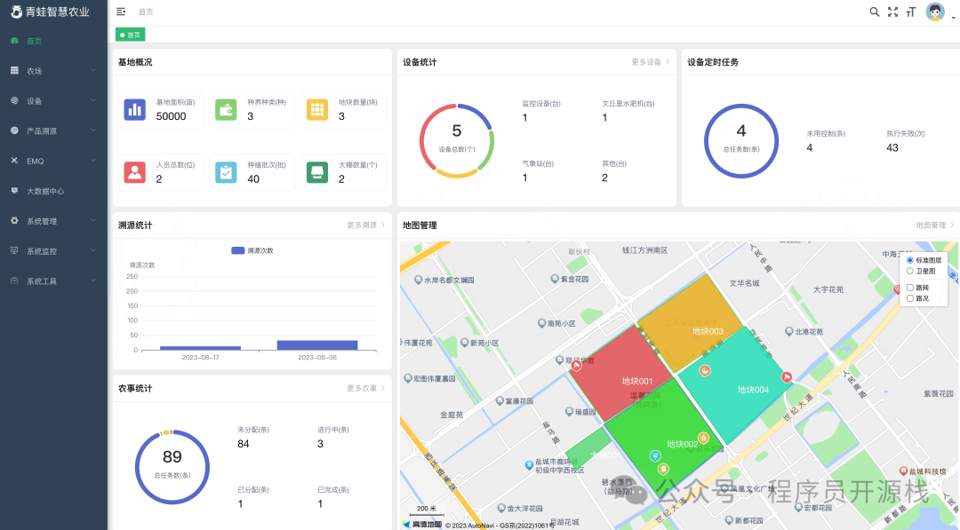The width and height of the screenshot is (960, 530).
Task: Switch to the 首页 tag tab
Action: 130,33
